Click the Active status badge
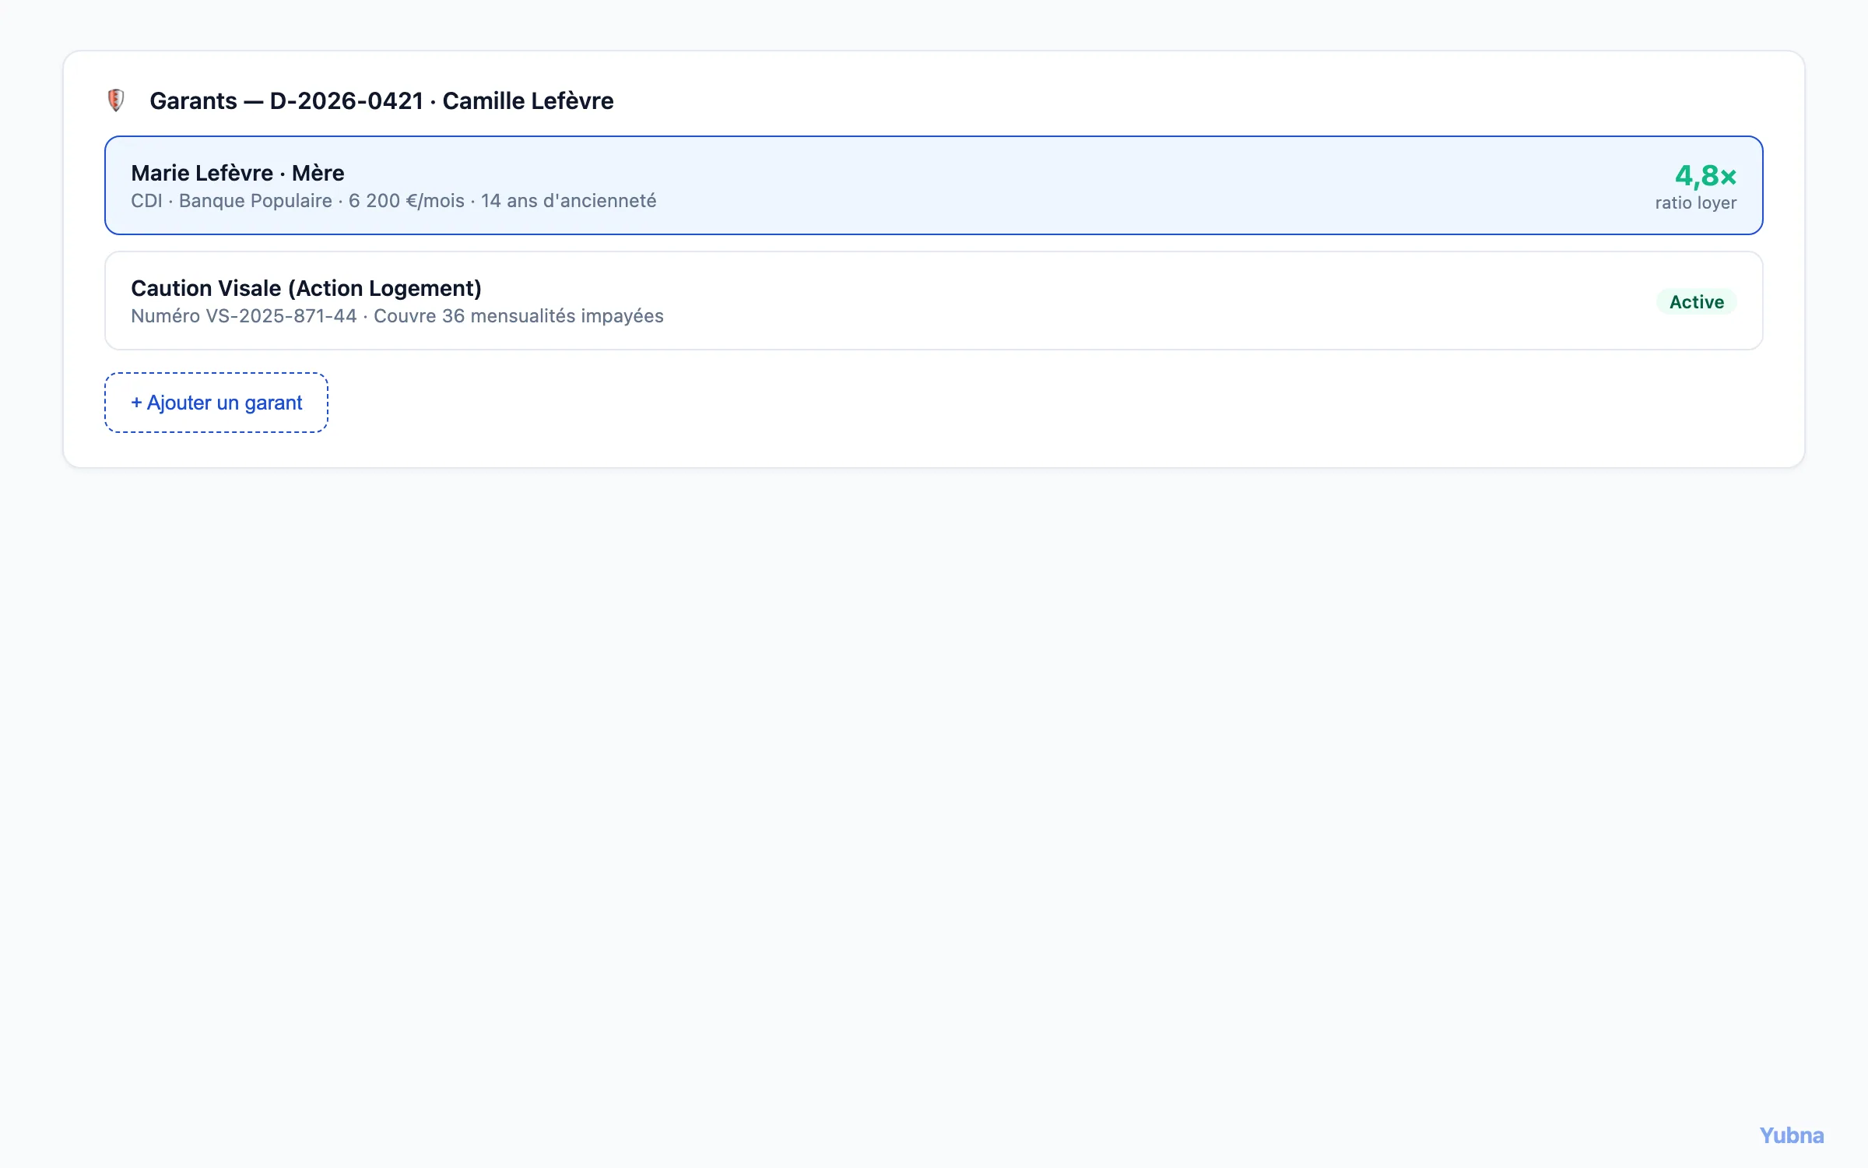The width and height of the screenshot is (1868, 1168). click(1696, 302)
